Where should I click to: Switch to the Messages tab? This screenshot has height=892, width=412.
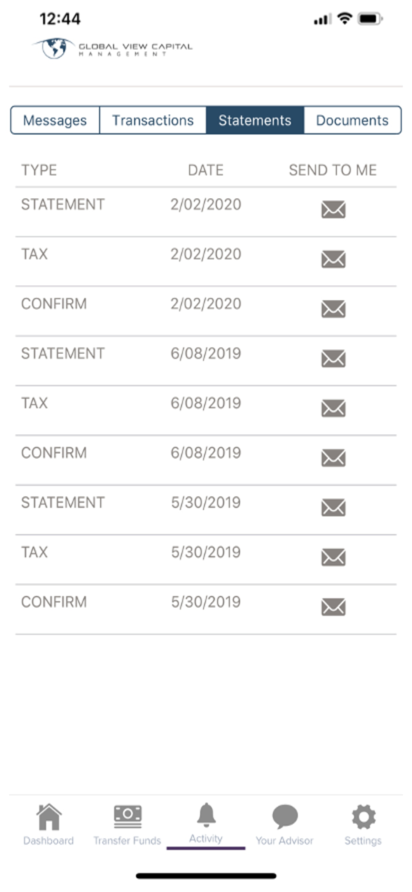(54, 120)
